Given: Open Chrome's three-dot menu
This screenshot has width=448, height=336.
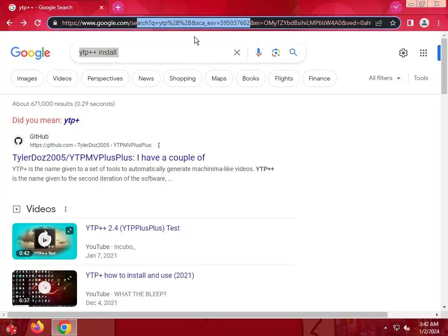Looking at the screenshot, I should [x=438, y=23].
